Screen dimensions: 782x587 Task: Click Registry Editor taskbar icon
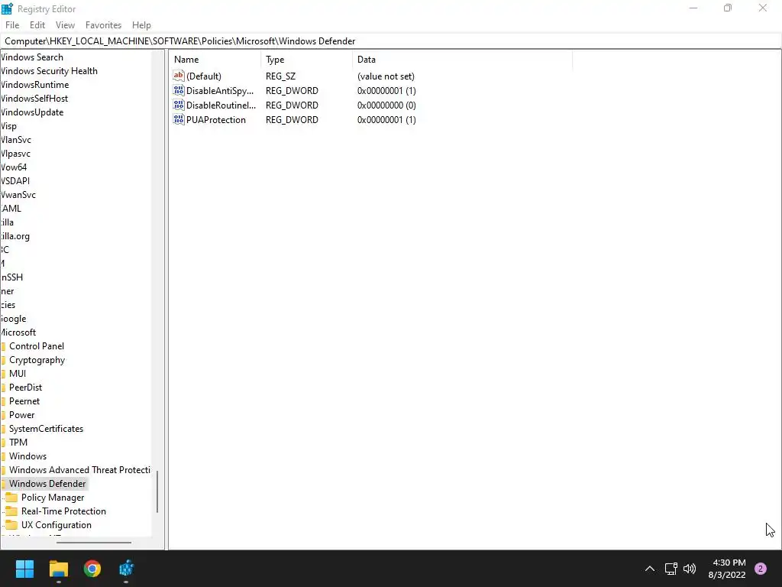[x=126, y=569]
